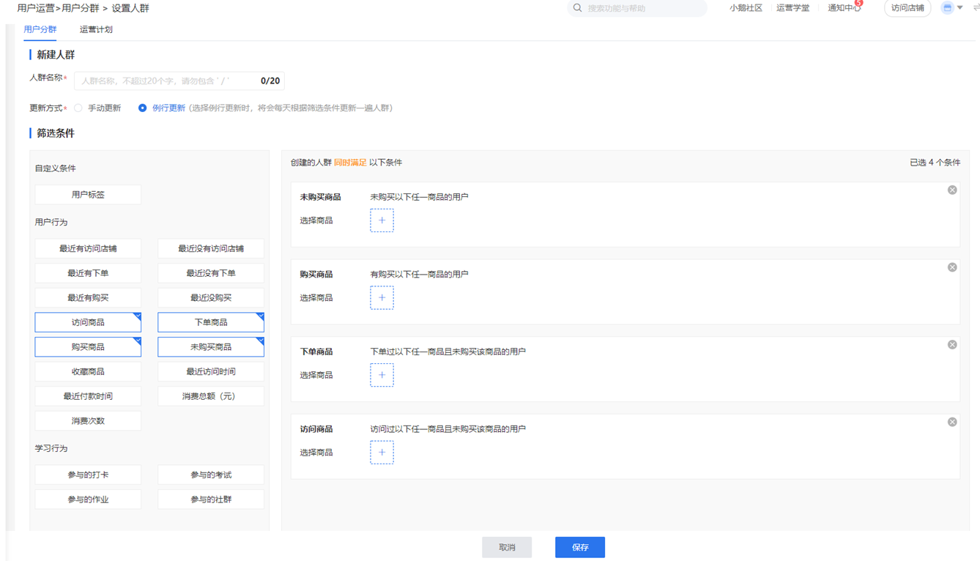Add the 用户标签 custom condition
Viewport: 980px width, 561px height.
click(88, 195)
